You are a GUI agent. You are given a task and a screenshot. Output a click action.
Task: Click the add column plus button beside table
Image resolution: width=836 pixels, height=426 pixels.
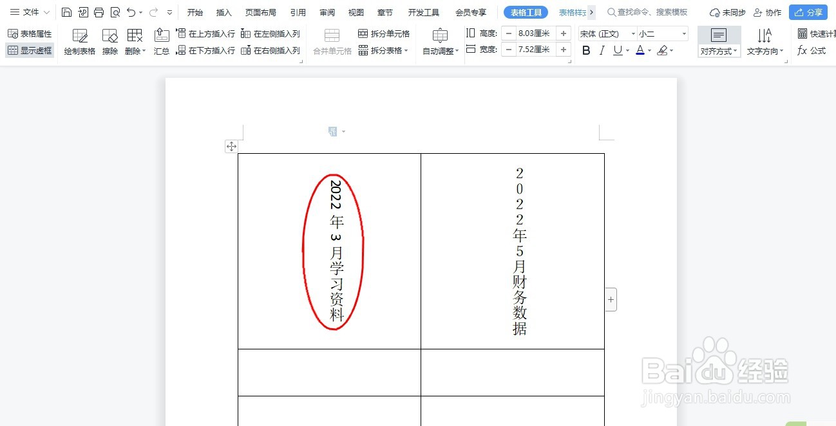[611, 299]
